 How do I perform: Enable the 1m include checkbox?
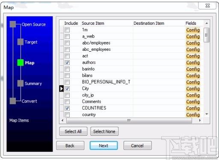pos(67,30)
